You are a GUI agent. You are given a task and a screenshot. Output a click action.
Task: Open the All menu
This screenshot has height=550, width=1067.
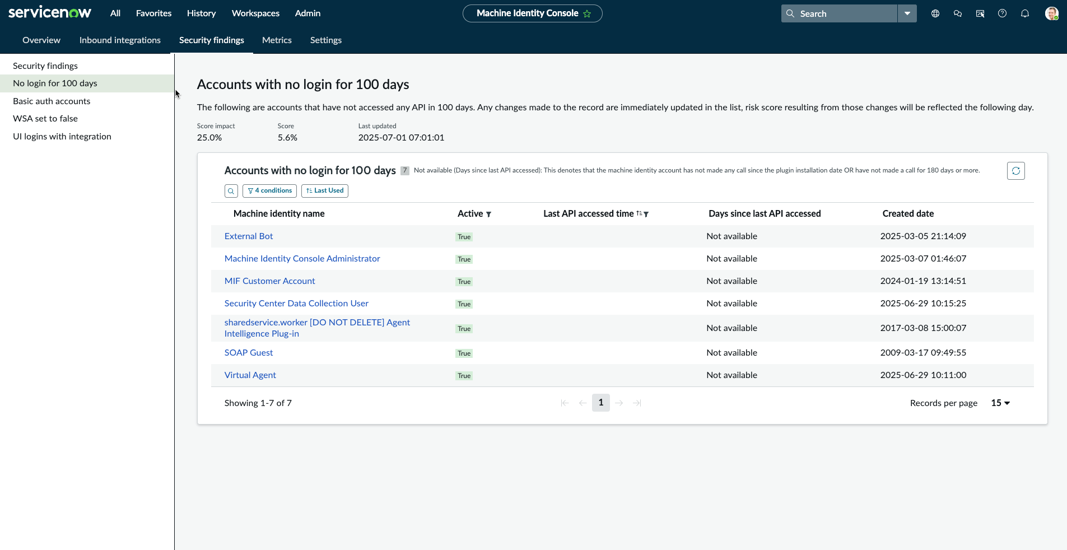coord(115,13)
